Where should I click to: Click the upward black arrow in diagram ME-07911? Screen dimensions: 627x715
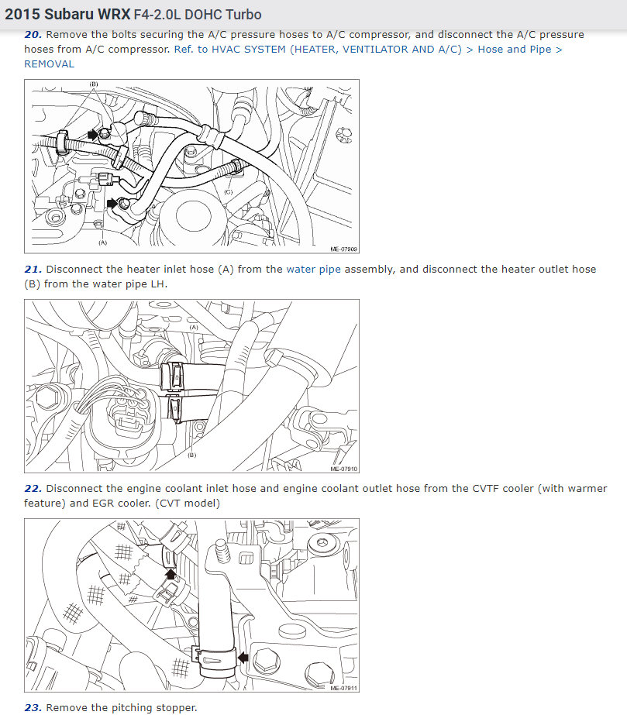pyautogui.click(x=171, y=574)
